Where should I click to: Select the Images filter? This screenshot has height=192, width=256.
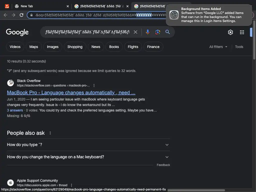point(52,47)
